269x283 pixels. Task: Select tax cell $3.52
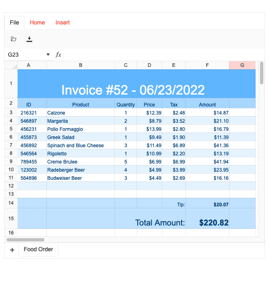tap(174, 121)
